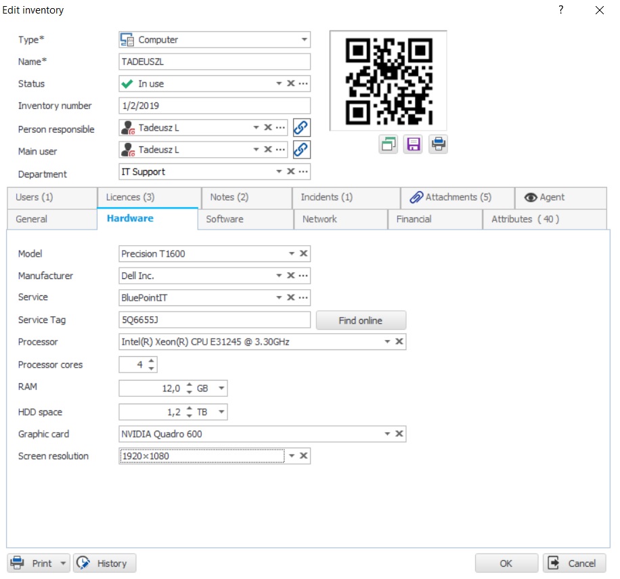The height and width of the screenshot is (579, 620).
Task: Increase Processor cores with up arrow
Action: [x=152, y=361]
